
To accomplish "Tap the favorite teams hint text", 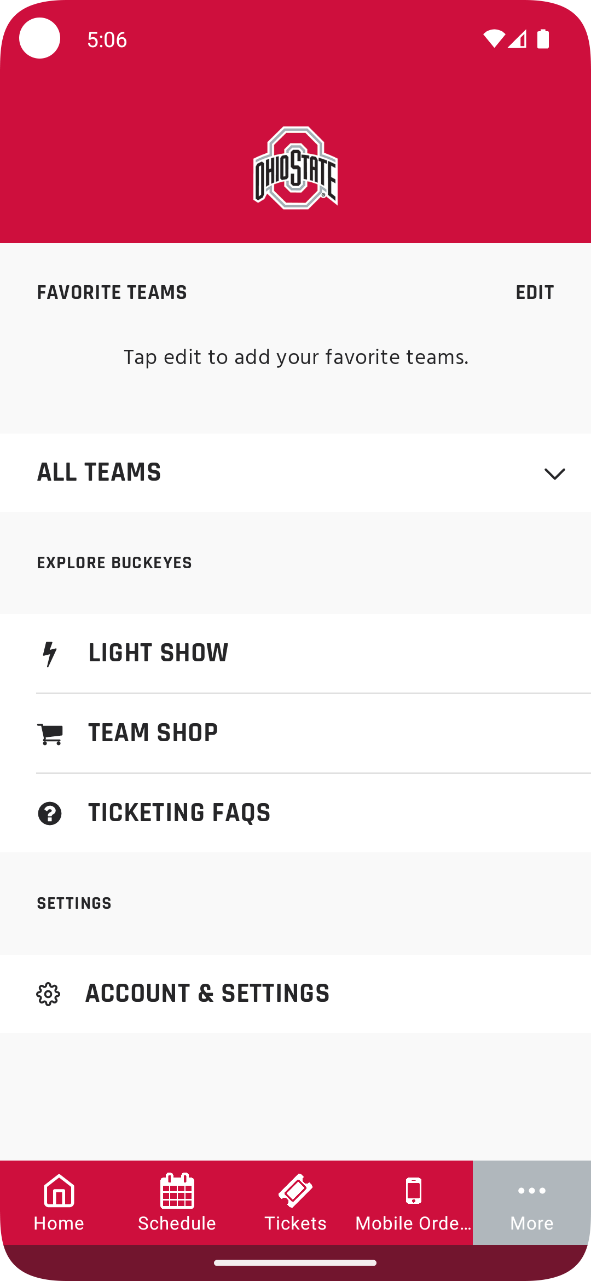I will (x=296, y=357).
